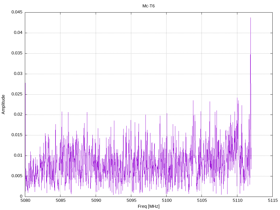Click the plot title Mc-T6
Image resolution: width=280 pixels, height=210 pixels.
click(x=148, y=6)
